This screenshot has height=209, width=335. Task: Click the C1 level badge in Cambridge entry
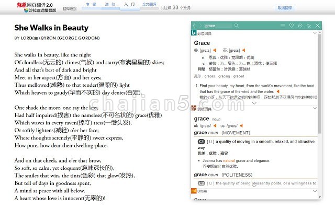201,142
